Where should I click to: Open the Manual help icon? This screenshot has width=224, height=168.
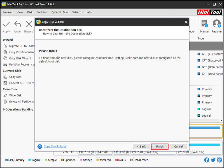[205, 24]
